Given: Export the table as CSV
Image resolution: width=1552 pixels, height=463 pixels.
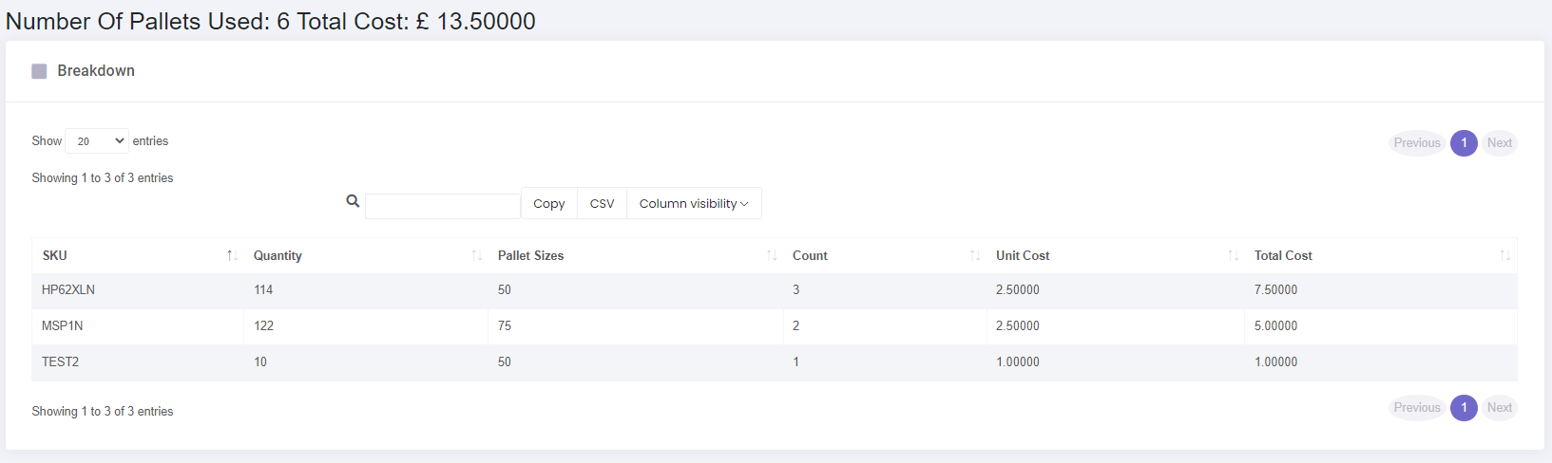Looking at the screenshot, I should (x=603, y=203).
